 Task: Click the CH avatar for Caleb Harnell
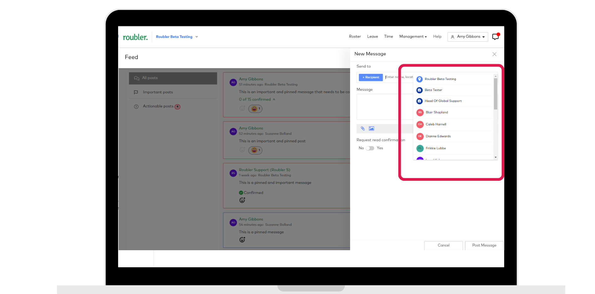pos(420,124)
